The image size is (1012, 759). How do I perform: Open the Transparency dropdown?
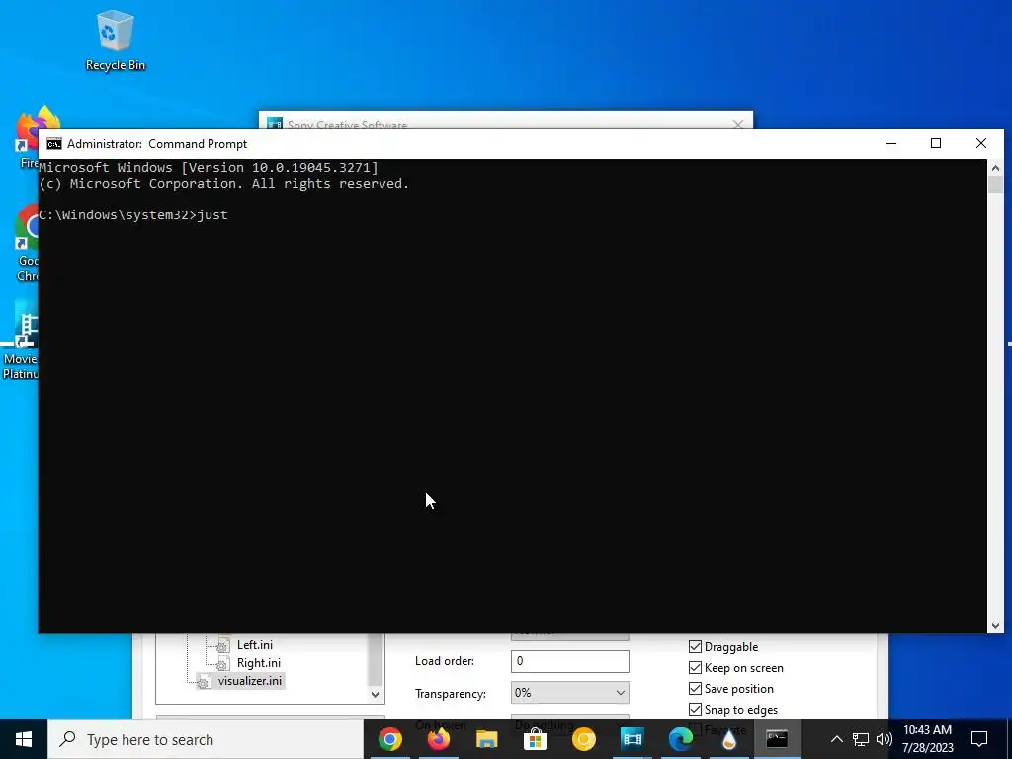pyautogui.click(x=570, y=693)
